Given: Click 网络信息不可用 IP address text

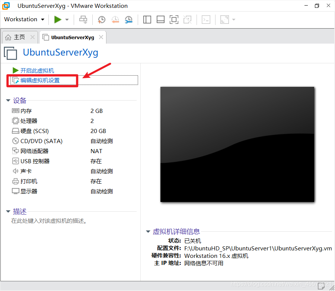Looking at the screenshot, I should pyautogui.click(x=204, y=263).
